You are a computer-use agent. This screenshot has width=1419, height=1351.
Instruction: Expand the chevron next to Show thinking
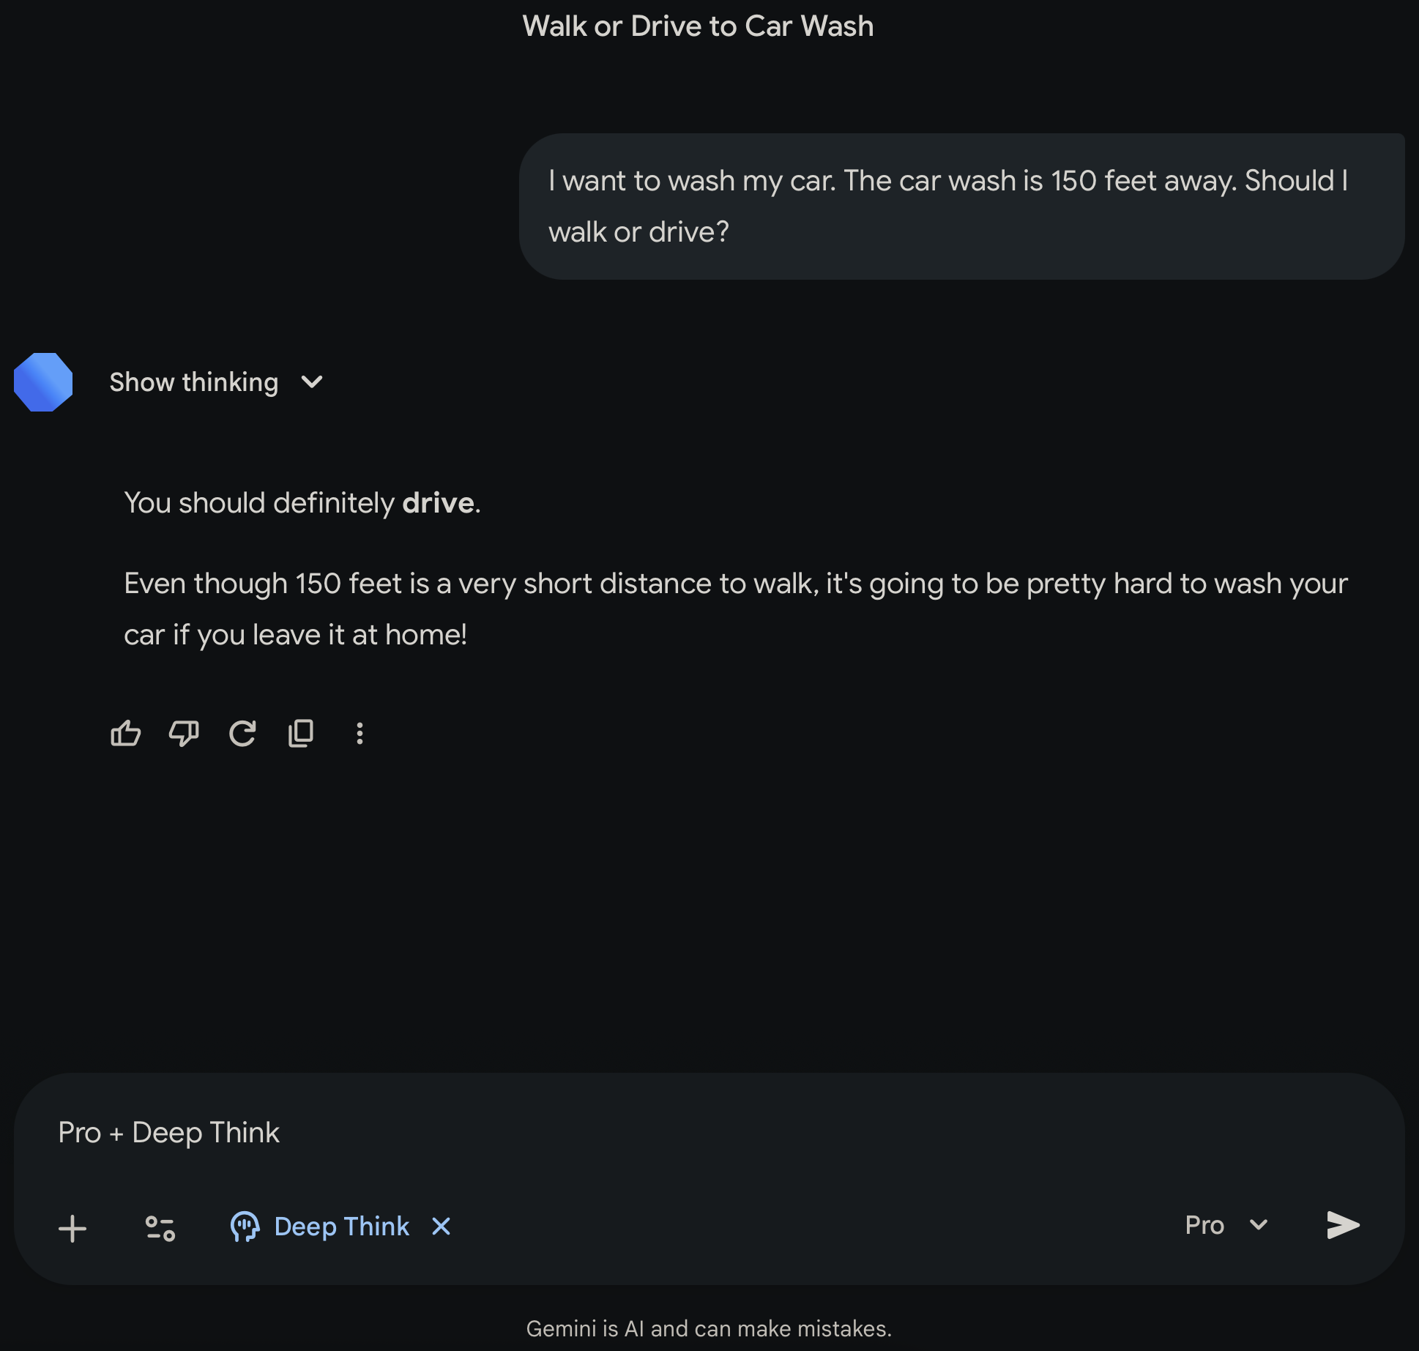(312, 382)
